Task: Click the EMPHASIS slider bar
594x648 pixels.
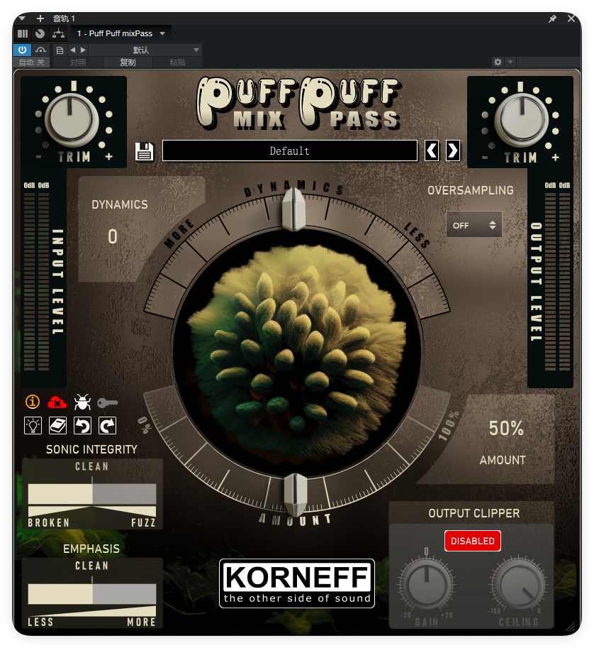Action: pos(92,593)
